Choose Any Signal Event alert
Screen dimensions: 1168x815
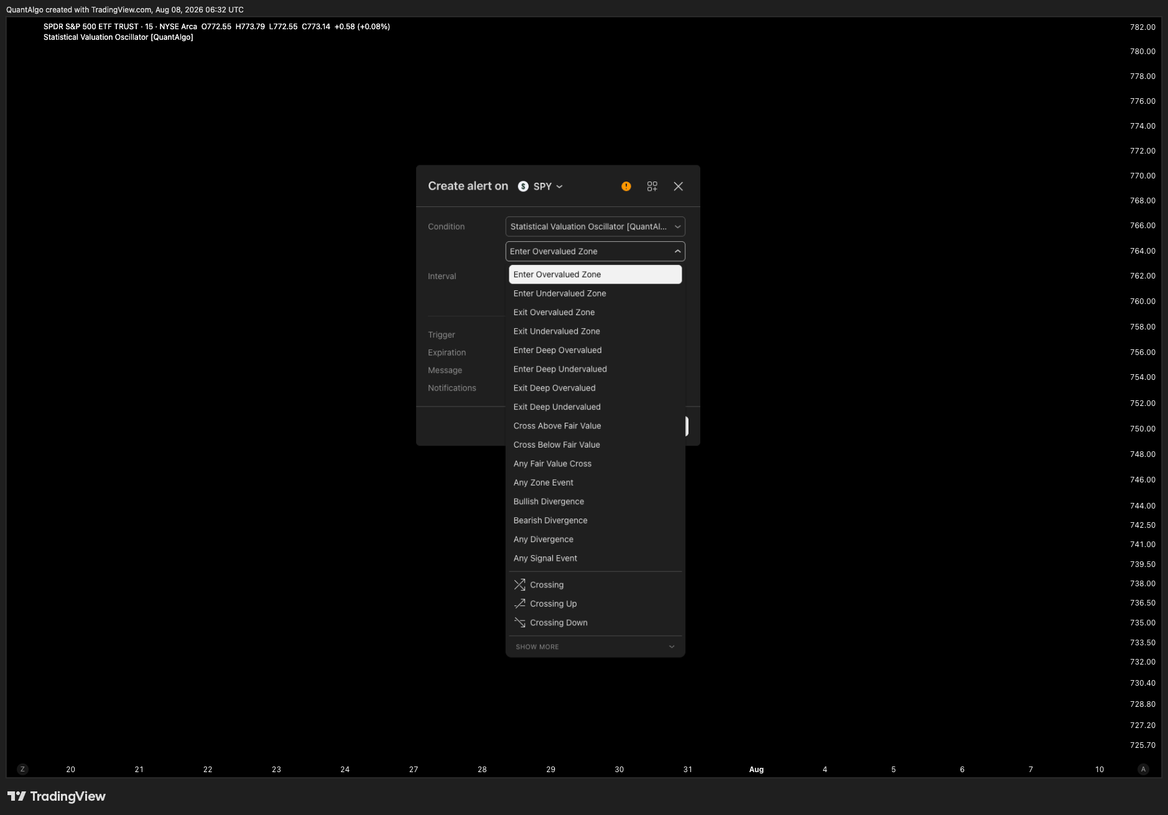[x=595, y=558]
